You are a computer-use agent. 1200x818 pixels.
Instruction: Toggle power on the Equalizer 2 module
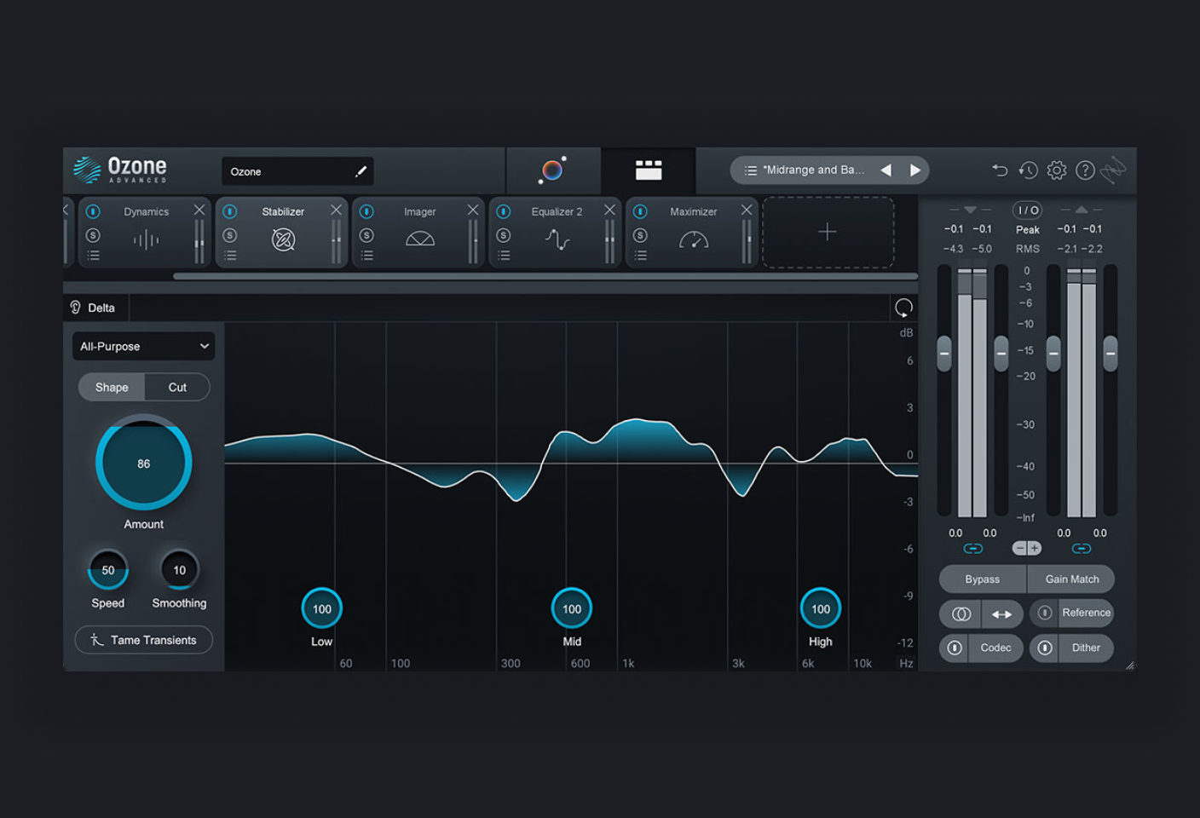point(504,211)
